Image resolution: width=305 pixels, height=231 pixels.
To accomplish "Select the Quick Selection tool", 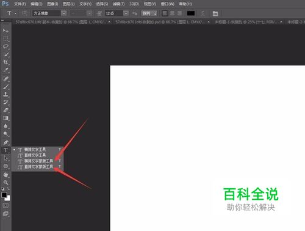I will [x=5, y=54].
